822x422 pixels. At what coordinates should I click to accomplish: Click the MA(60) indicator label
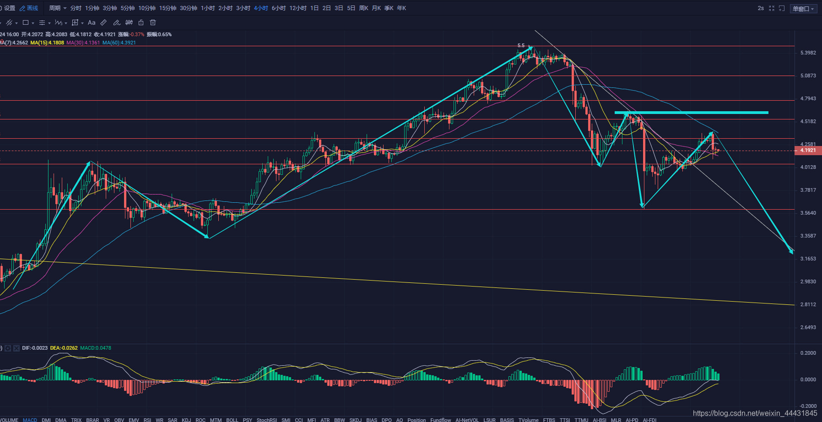119,43
